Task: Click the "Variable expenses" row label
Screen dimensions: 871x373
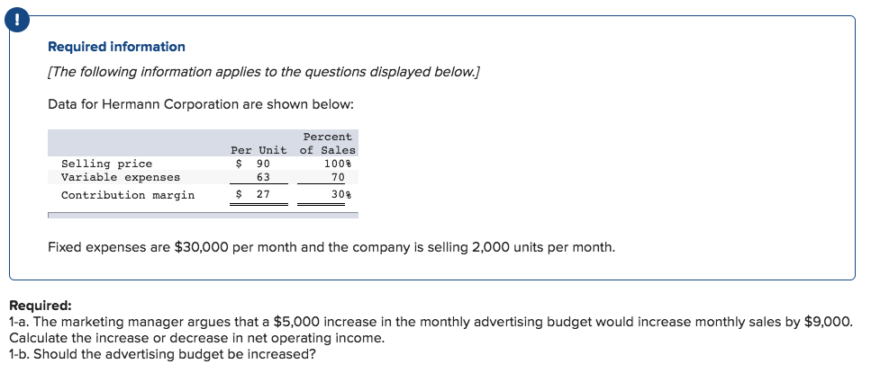Action: pyautogui.click(x=120, y=177)
